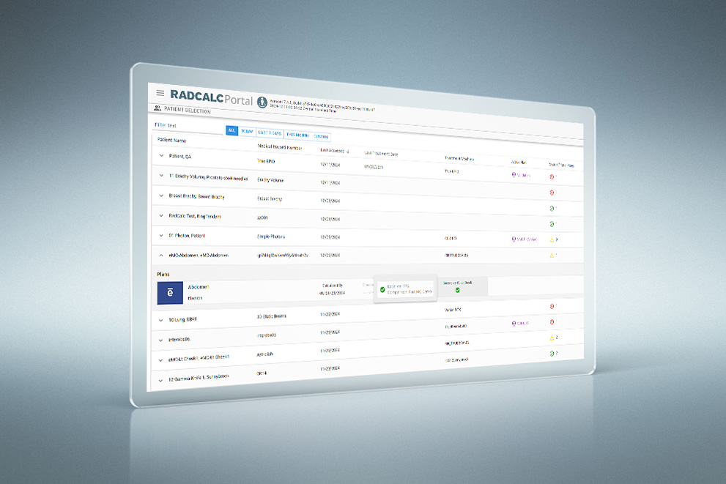
Task: Click the Patient Selection people icon
Action: 158,108
